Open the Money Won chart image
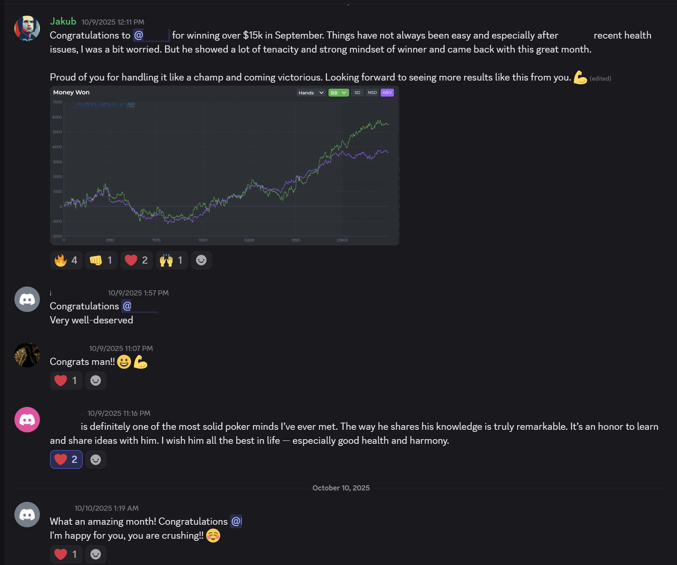The height and width of the screenshot is (565, 677). point(224,170)
